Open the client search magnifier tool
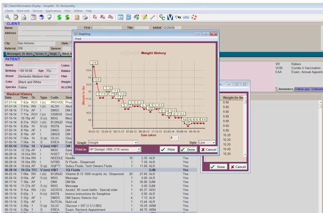The width and height of the screenshot is (323, 213). pos(7,17)
